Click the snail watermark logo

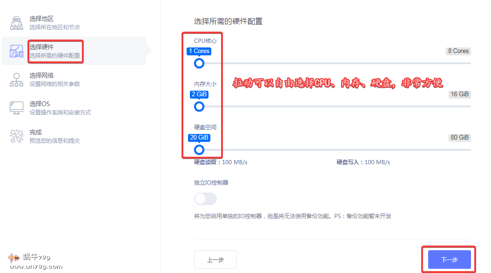point(15,258)
